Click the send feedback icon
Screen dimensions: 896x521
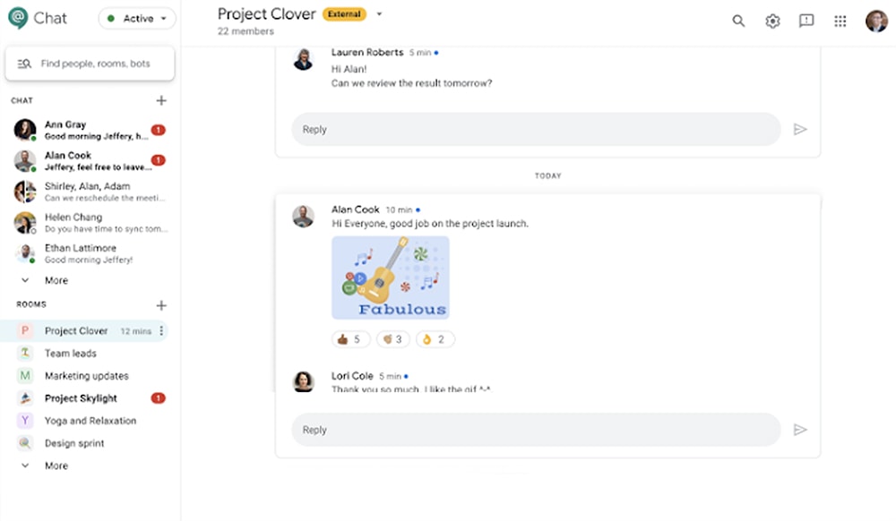tap(806, 21)
